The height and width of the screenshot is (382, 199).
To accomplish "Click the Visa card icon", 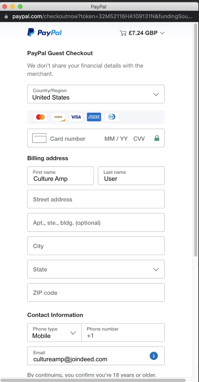I will tap(76, 117).
